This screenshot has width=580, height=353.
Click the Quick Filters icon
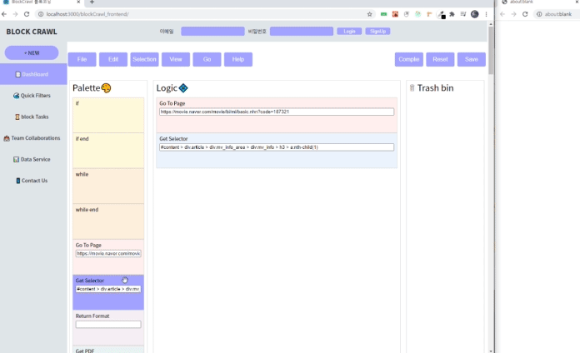coord(17,96)
